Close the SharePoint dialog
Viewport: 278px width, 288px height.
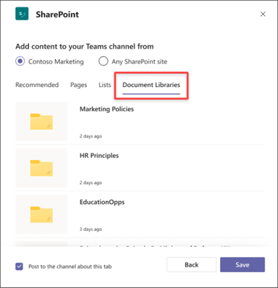point(263,14)
